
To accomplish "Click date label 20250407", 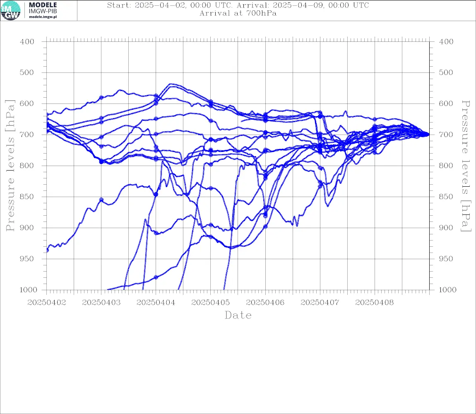I will point(320,303).
